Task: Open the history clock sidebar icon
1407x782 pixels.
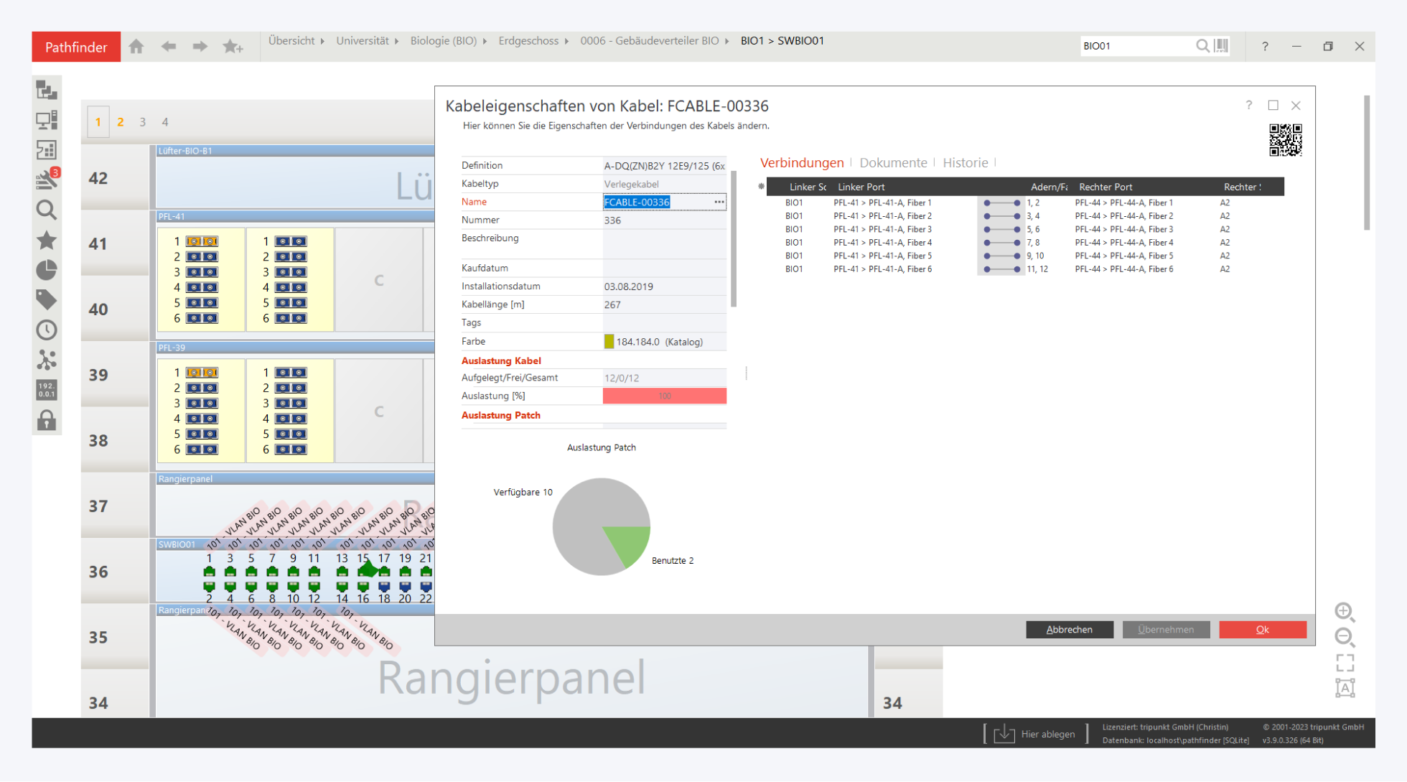Action: click(x=47, y=330)
